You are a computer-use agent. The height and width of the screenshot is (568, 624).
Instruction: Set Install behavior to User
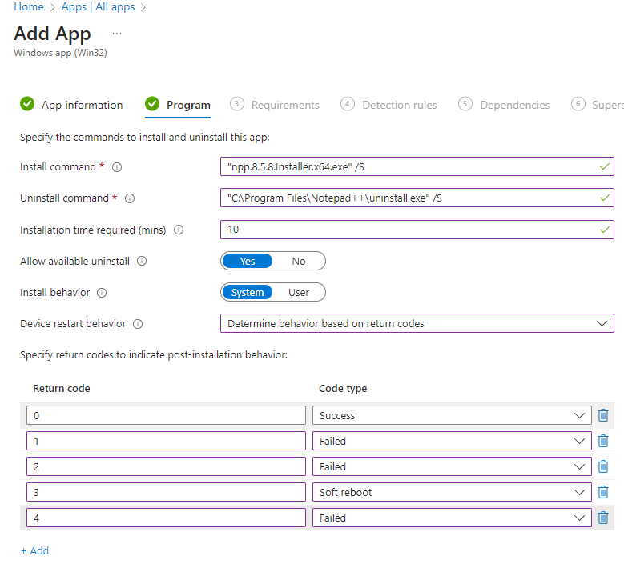[x=299, y=292]
